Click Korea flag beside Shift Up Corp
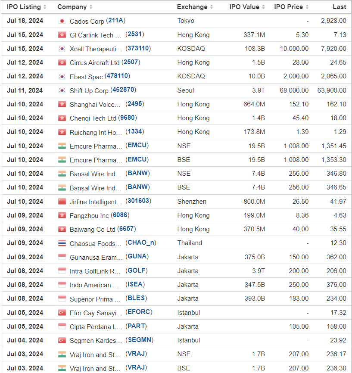352x373 pixels. click(x=62, y=90)
